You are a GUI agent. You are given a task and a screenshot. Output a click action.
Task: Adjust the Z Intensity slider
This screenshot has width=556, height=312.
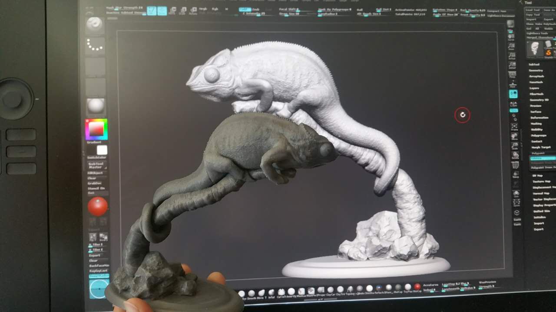pyautogui.click(x=258, y=14)
